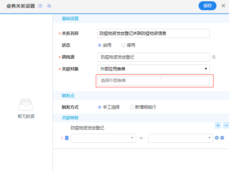Click the 暂无数据 text
Screen dimensions: 229x172
tap(26, 116)
